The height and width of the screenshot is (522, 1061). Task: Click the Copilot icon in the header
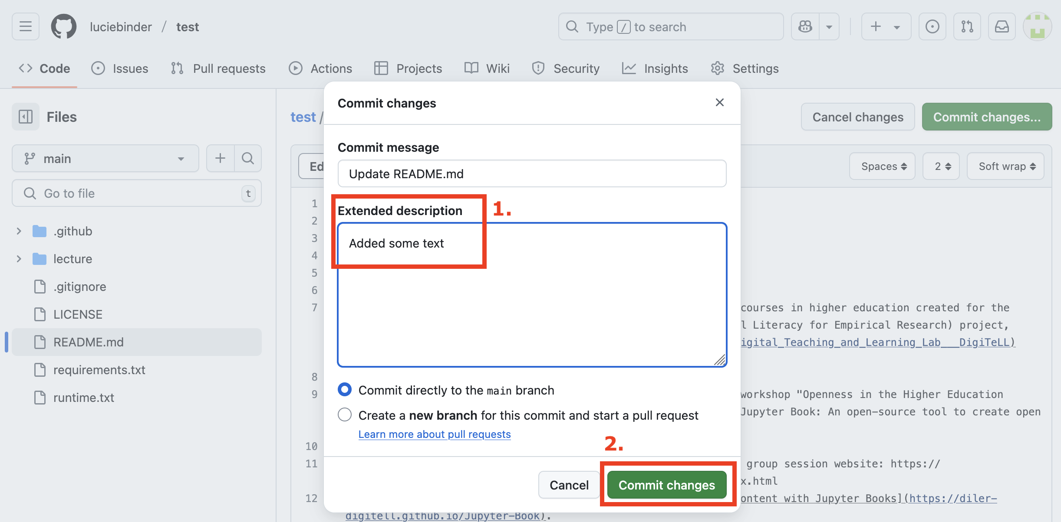click(805, 26)
